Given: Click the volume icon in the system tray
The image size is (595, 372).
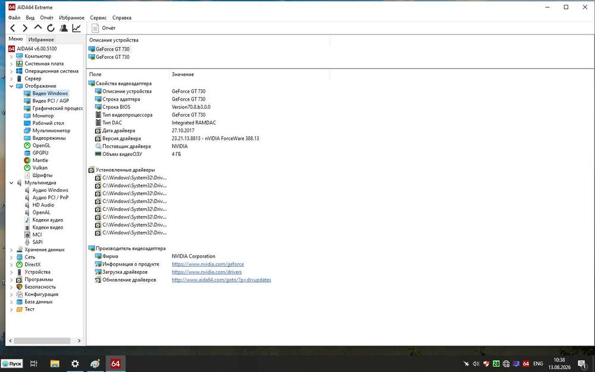Looking at the screenshot, I should 476,364.
